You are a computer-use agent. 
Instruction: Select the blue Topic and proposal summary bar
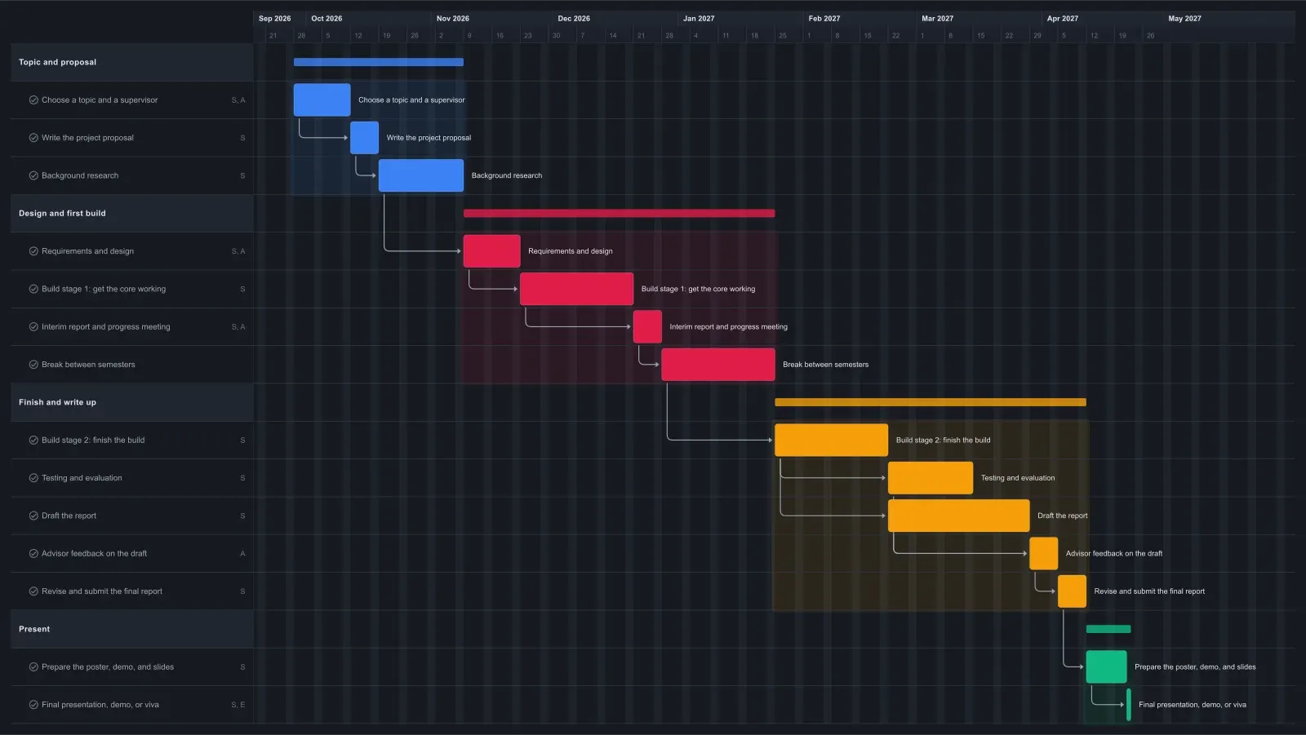point(379,62)
